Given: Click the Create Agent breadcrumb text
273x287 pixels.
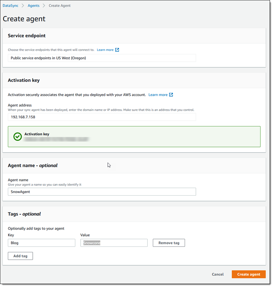Looking at the screenshot, I should [59, 5].
